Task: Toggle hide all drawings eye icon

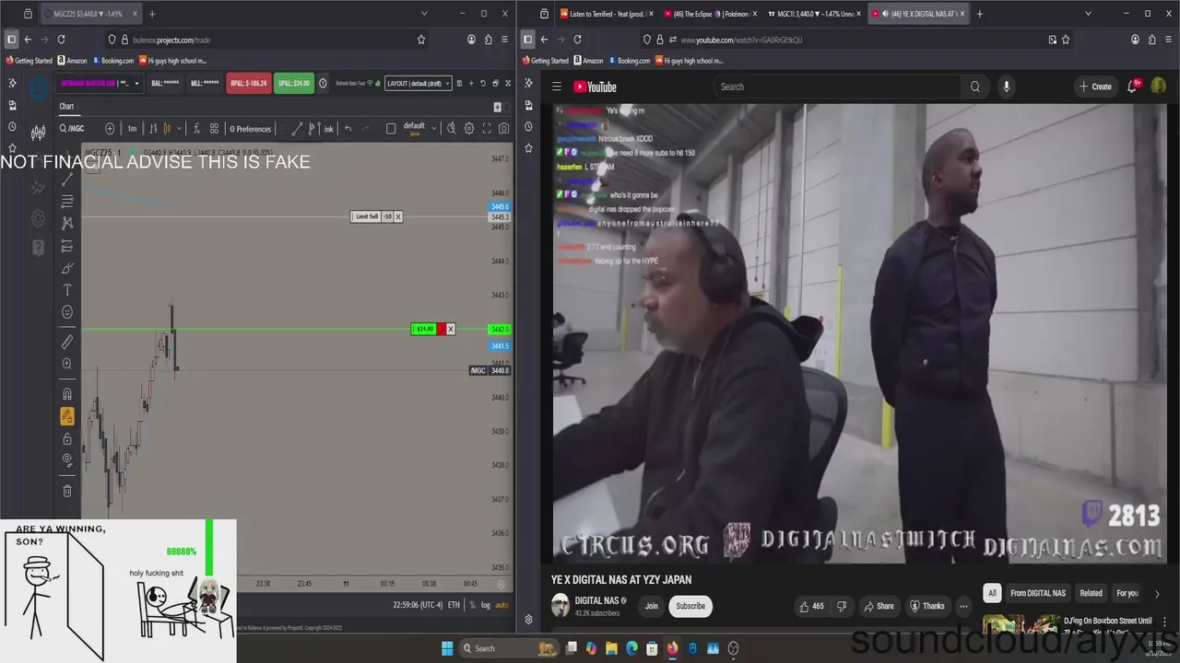Action: click(x=67, y=460)
